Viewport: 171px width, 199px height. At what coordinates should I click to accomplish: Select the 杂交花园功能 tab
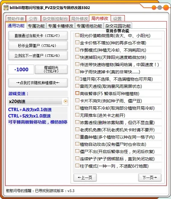pyautogui.click(x=118, y=26)
